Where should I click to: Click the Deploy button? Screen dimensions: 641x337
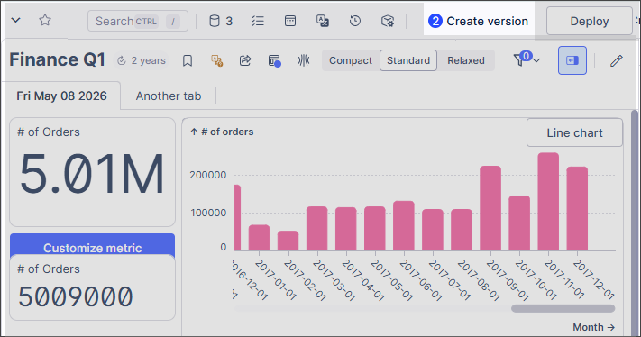(590, 21)
